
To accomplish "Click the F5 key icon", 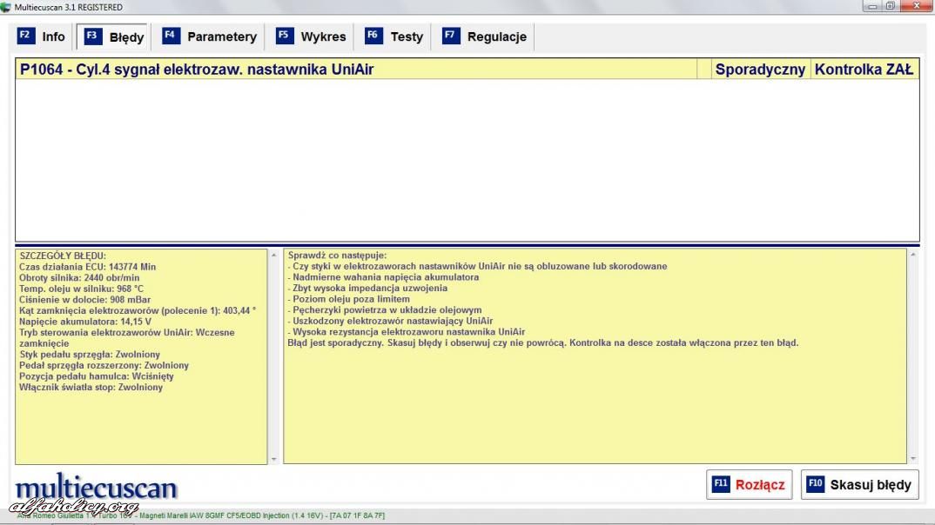I will [285, 36].
